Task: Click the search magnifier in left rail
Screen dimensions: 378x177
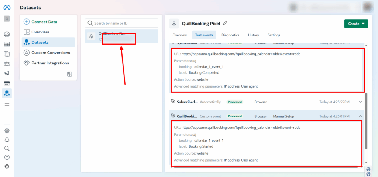Action: coord(7,148)
